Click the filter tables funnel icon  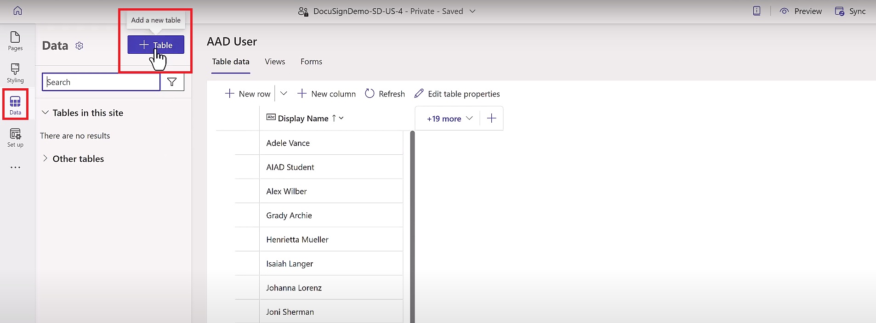[172, 82]
